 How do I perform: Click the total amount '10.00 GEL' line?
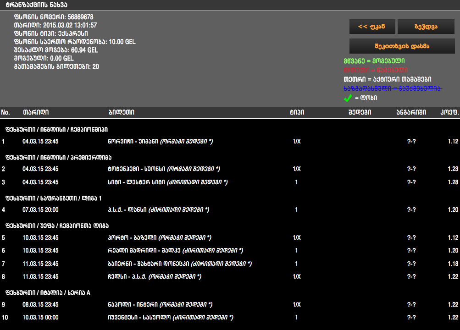click(75, 42)
